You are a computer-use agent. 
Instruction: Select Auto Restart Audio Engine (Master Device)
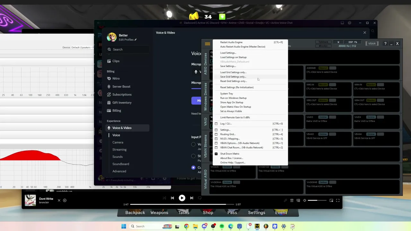pyautogui.click(x=243, y=47)
